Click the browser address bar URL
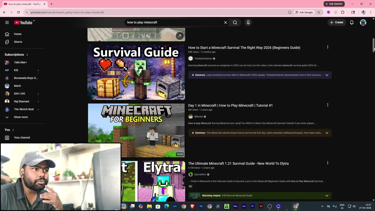The width and height of the screenshot is (375, 211). pyautogui.click(x=67, y=12)
